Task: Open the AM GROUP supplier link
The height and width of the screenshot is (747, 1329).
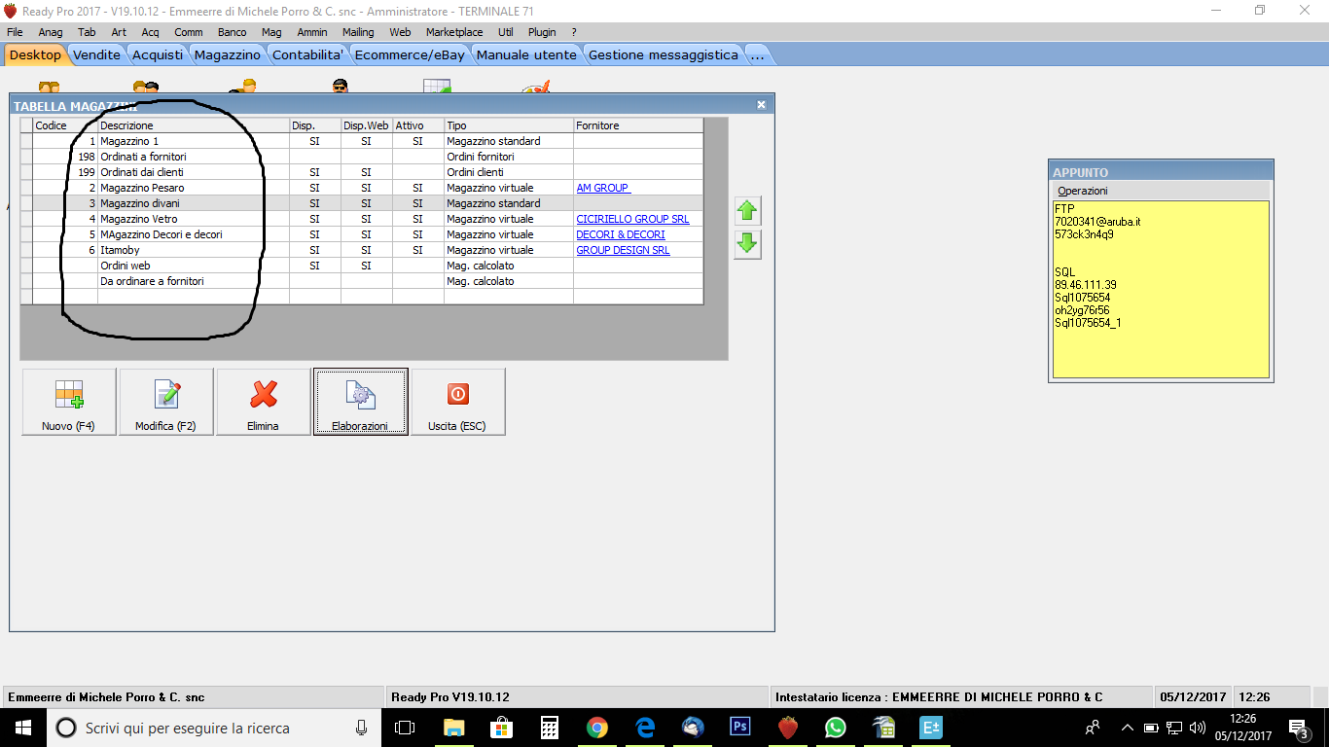Action: pyautogui.click(x=603, y=188)
